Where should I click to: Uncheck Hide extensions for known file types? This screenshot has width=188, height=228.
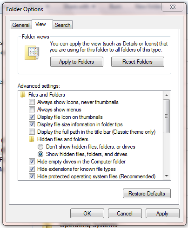tap(32, 169)
